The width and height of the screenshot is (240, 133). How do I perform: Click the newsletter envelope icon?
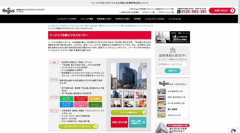tap(173, 50)
